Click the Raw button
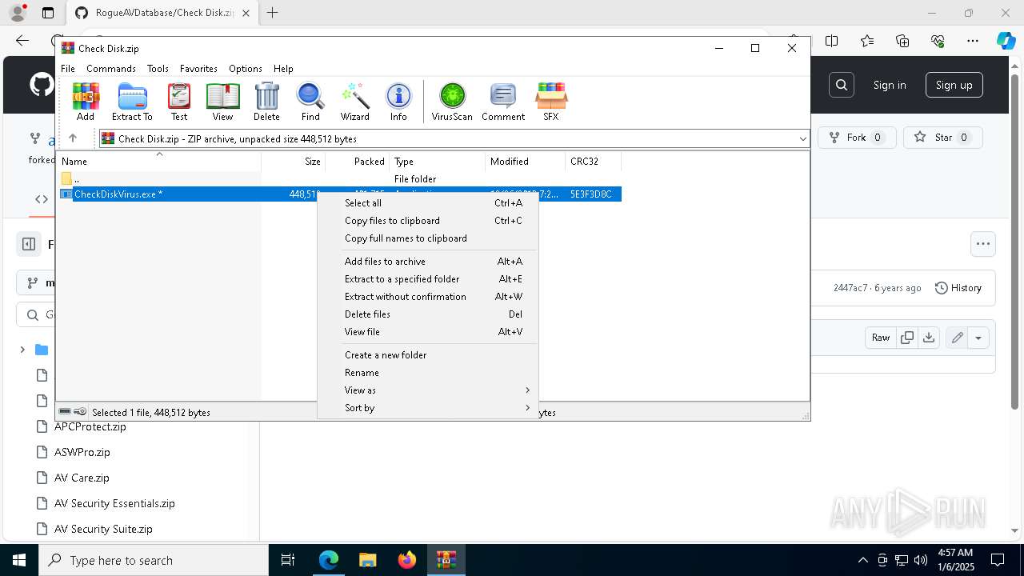This screenshot has width=1024, height=576. click(x=881, y=338)
